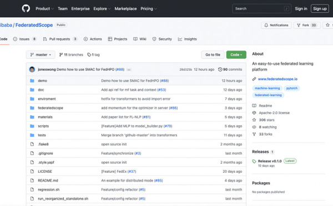This screenshot has height=206, width=333.
Task: View the 11 branches link
Action: click(x=71, y=55)
